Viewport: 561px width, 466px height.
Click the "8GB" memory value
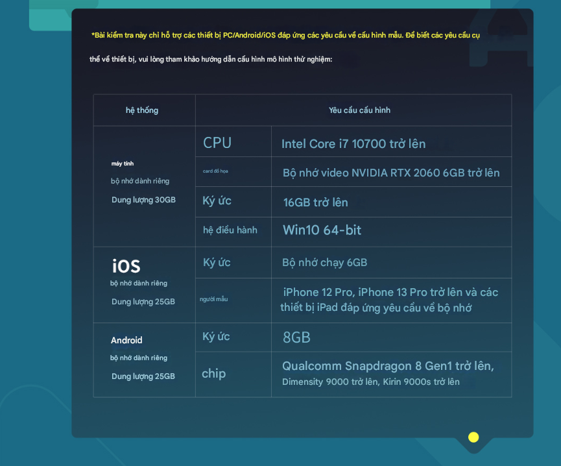tap(296, 337)
